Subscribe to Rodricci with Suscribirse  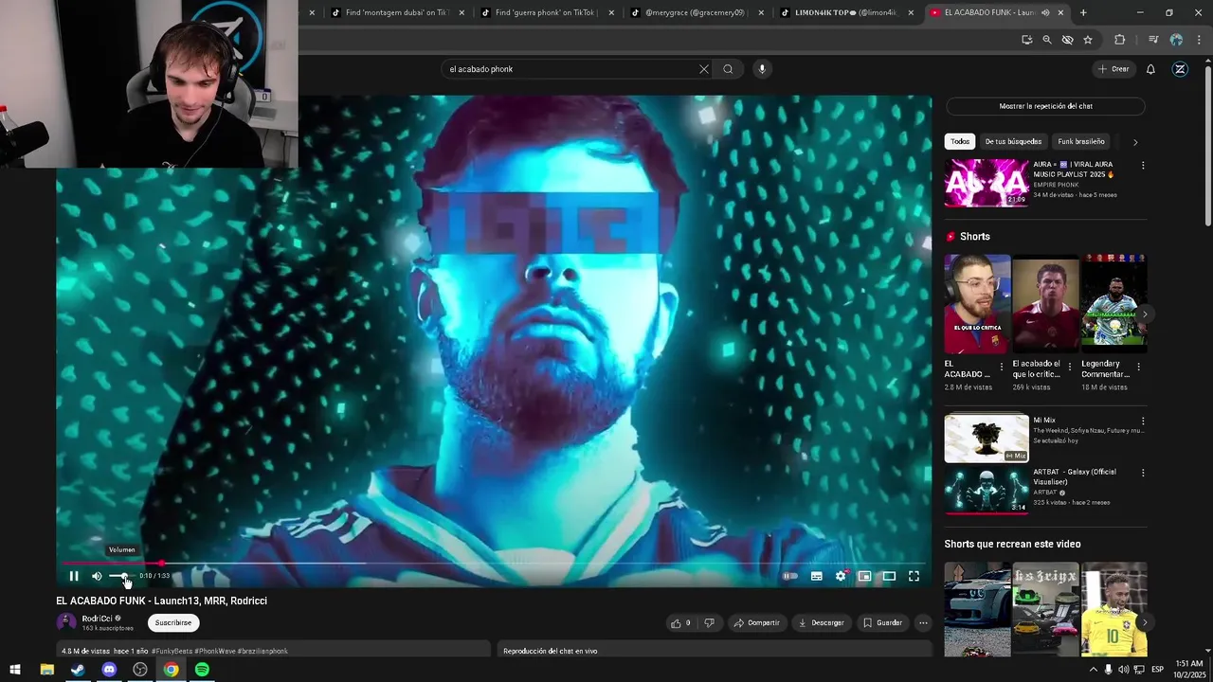pyautogui.click(x=173, y=622)
